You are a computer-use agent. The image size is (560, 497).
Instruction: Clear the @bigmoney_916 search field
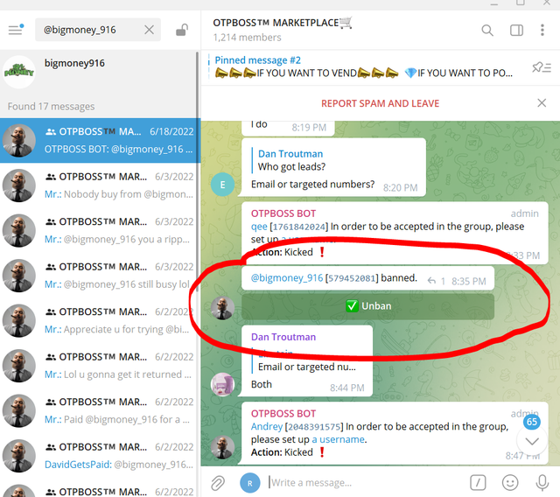(x=150, y=30)
